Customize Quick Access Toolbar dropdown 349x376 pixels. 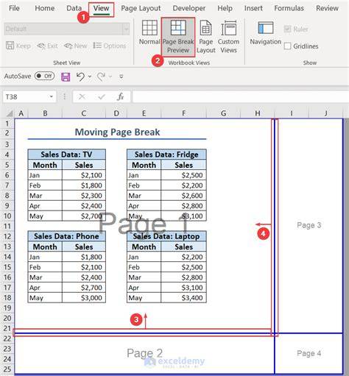(121, 77)
